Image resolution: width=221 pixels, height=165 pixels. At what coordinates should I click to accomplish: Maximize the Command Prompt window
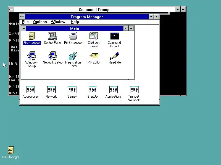click(x=183, y=10)
